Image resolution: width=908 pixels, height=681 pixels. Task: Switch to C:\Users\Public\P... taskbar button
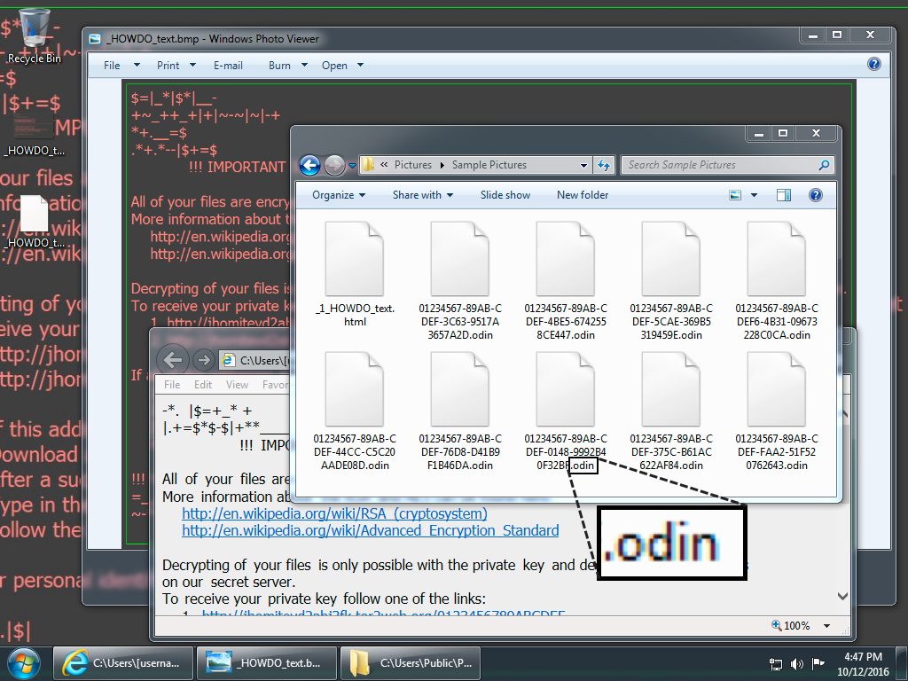tap(411, 663)
